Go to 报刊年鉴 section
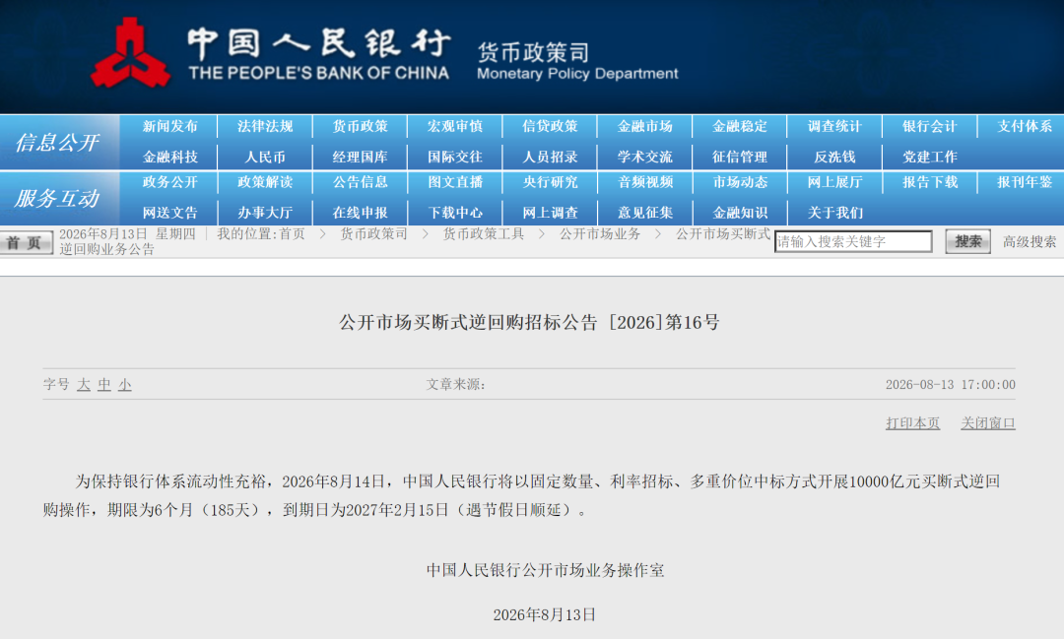This screenshot has height=639, width=1064. (1025, 182)
